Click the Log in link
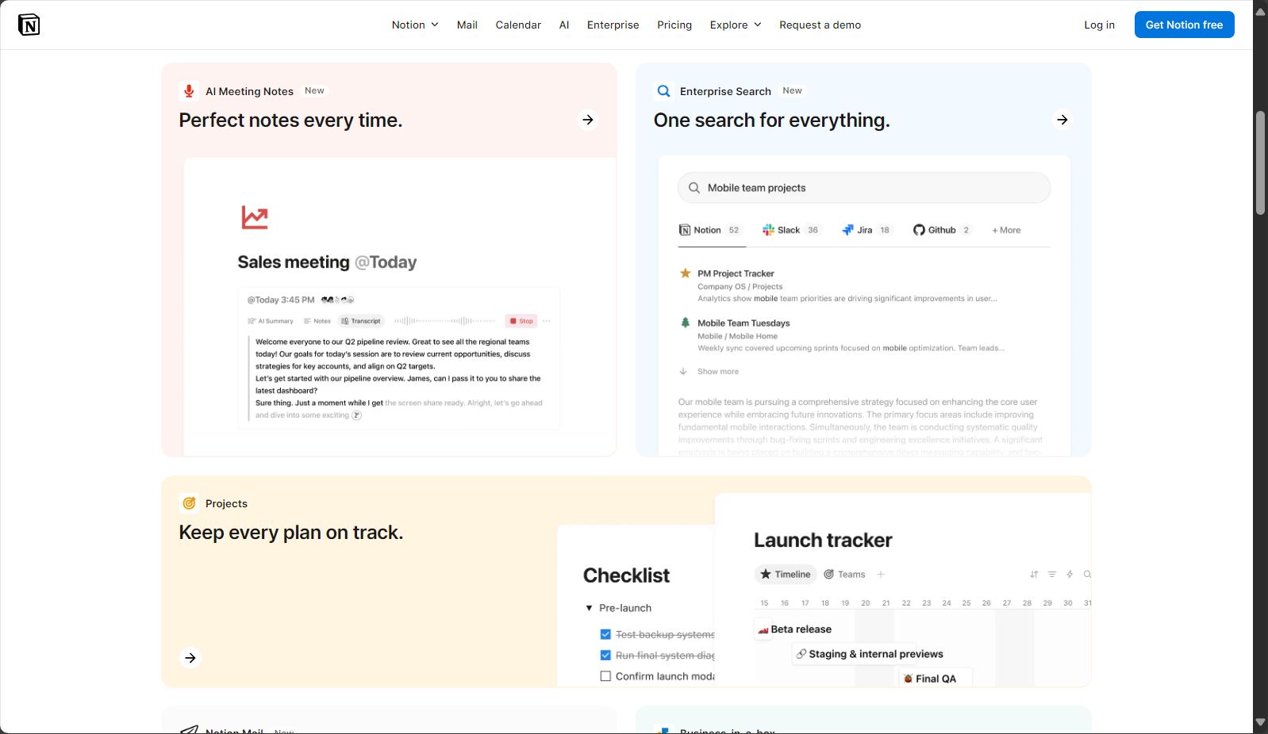1268x734 pixels. (1099, 25)
